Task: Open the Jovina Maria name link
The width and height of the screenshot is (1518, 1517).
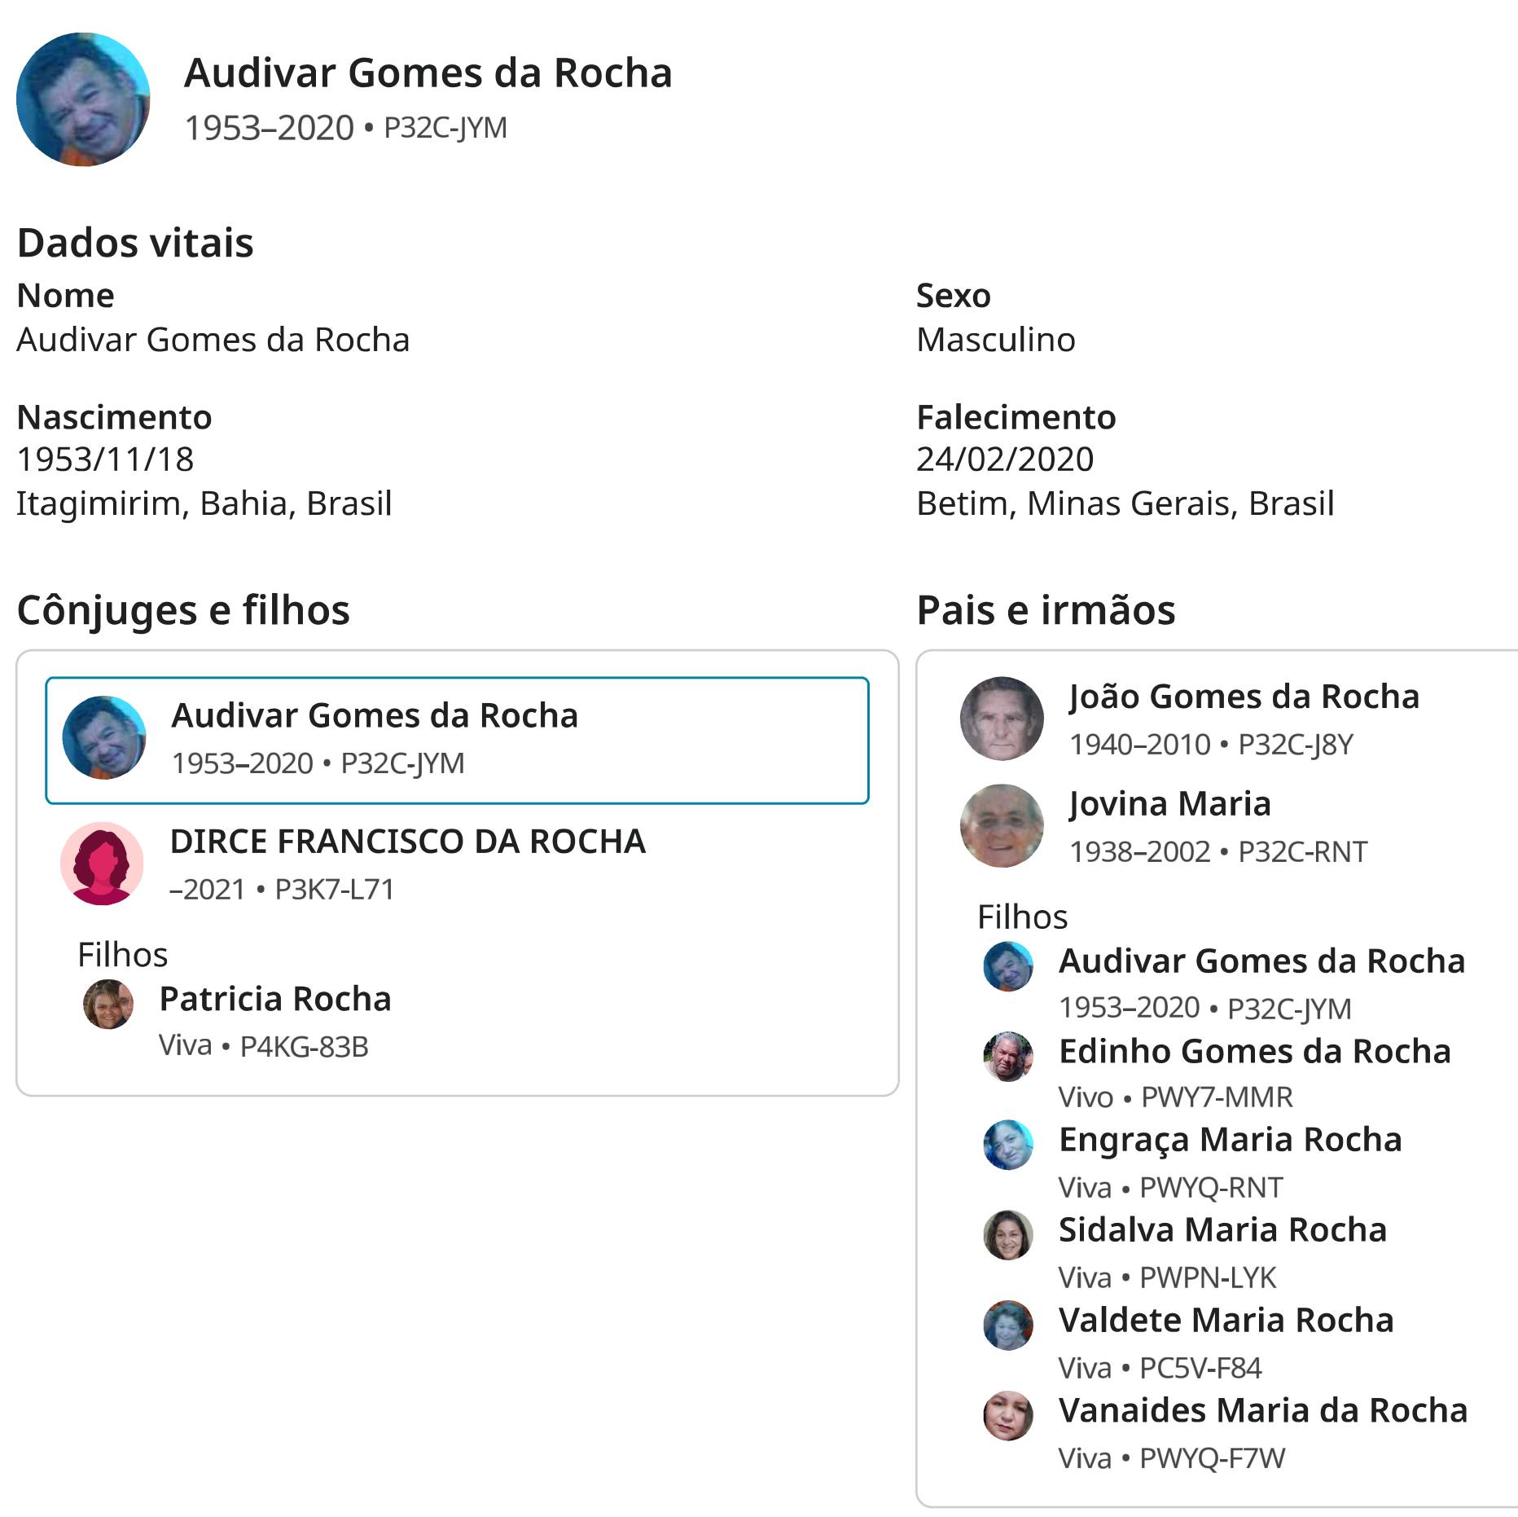Action: point(1169,804)
